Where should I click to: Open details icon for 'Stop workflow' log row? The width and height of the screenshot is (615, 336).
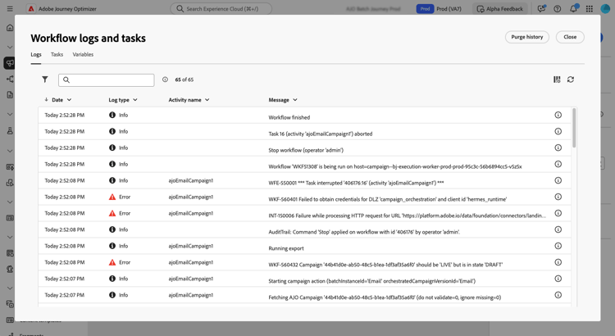[x=558, y=148]
